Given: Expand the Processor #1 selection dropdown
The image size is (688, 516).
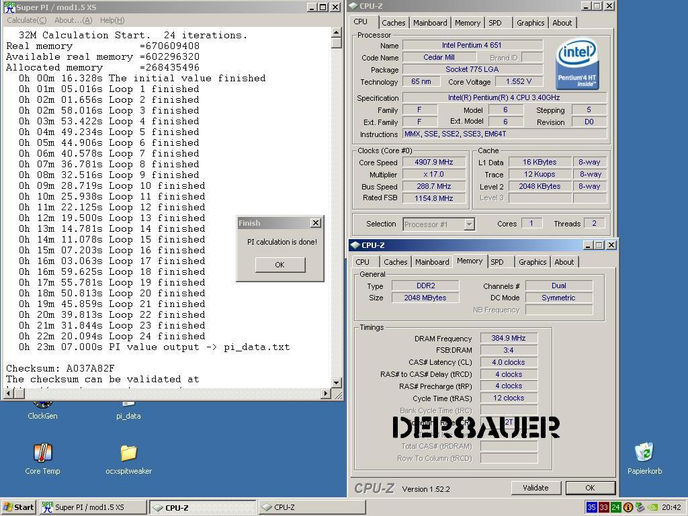Looking at the screenshot, I should pos(470,224).
